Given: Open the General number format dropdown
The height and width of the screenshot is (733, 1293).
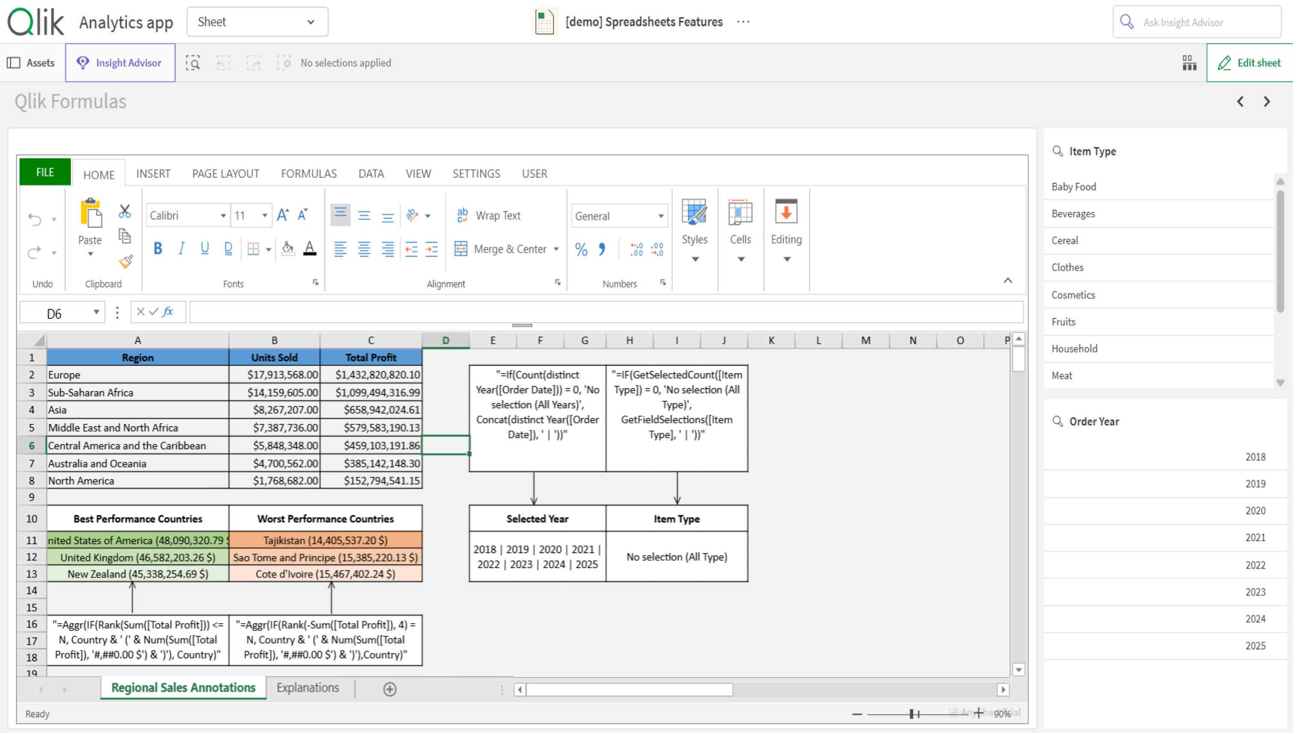Looking at the screenshot, I should (x=661, y=216).
